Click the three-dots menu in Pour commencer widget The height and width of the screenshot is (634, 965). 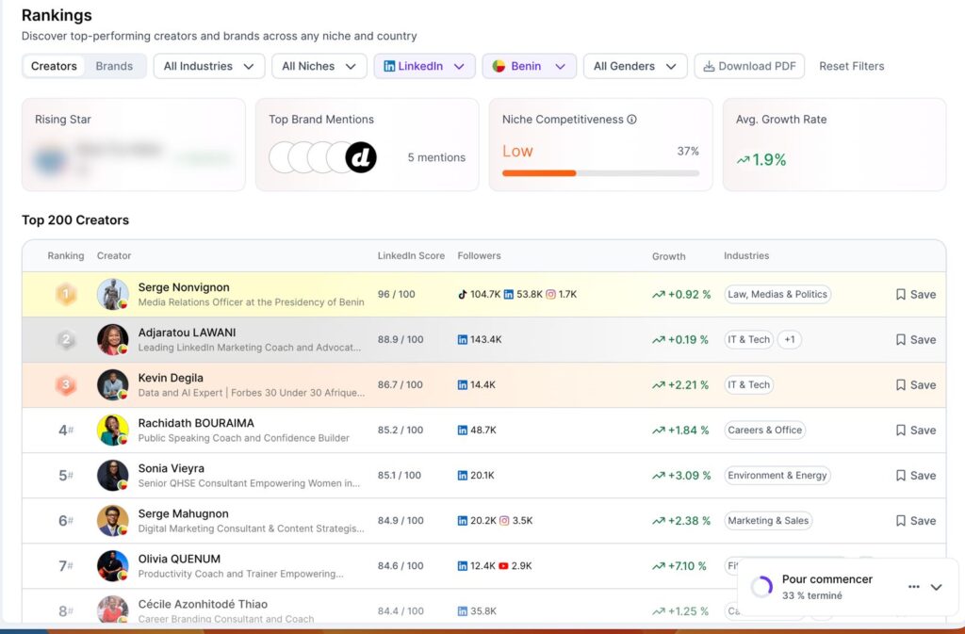click(x=913, y=587)
